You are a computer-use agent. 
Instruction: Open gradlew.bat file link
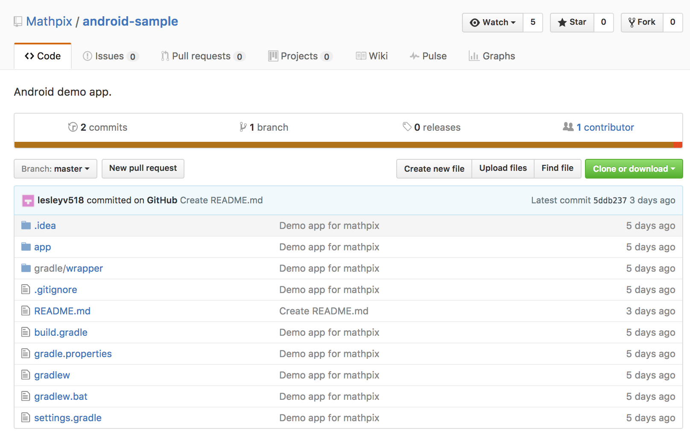(61, 396)
